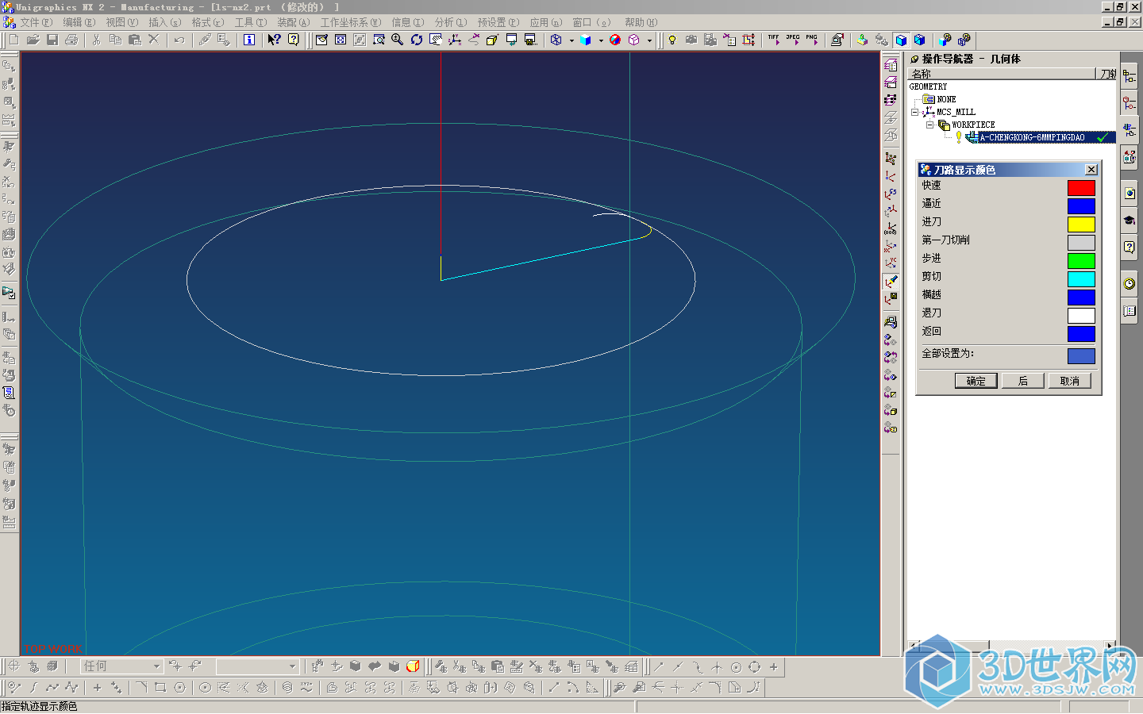Viewport: 1143px width, 714px height.
Task: Click the 后 back button
Action: point(1022,381)
